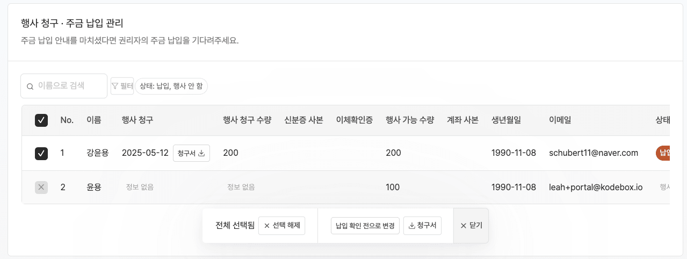The height and width of the screenshot is (259, 687).
Task: Click the email leah+portal@kodebox.io
Action: 596,187
